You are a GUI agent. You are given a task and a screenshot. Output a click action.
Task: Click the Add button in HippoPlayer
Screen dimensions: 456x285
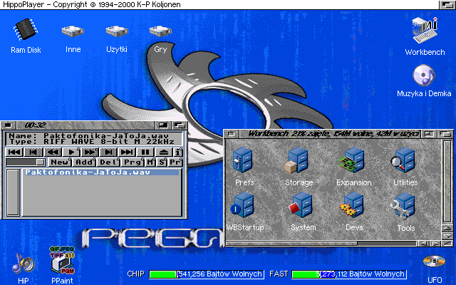84,162
